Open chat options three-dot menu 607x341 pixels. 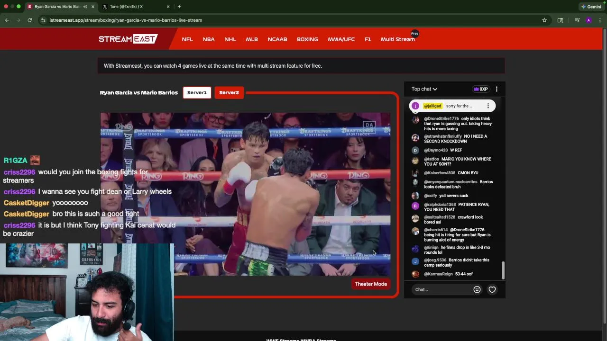tap(497, 89)
